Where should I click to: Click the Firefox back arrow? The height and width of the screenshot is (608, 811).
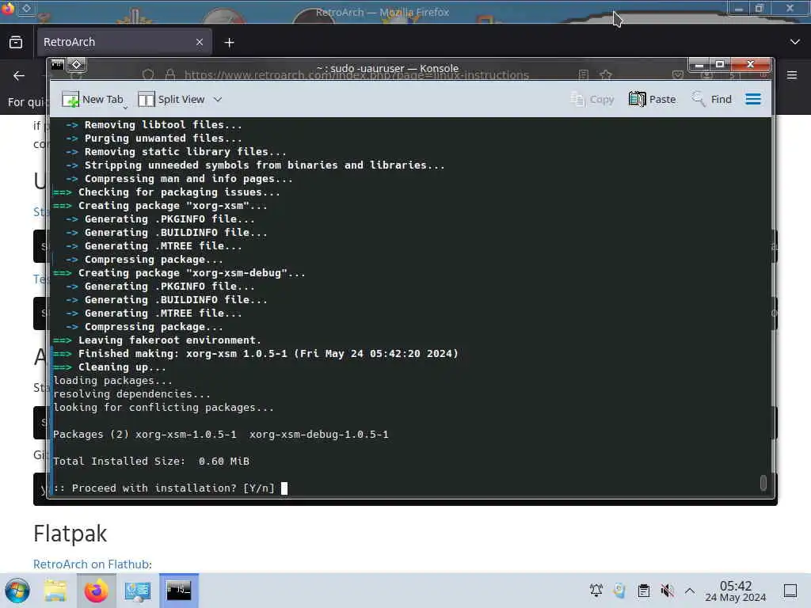click(x=19, y=75)
